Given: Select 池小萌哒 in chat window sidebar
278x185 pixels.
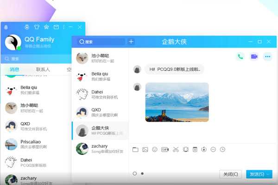Looking at the screenshot, I should point(101,58).
